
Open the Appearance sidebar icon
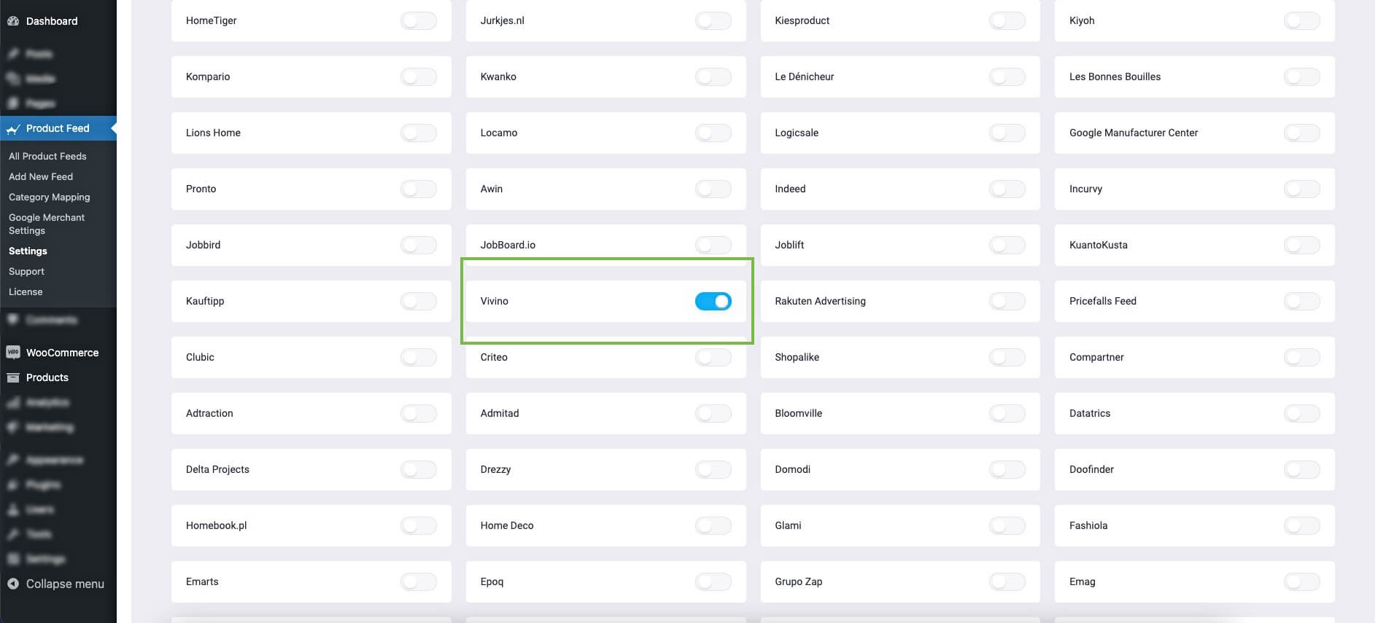pyautogui.click(x=12, y=460)
